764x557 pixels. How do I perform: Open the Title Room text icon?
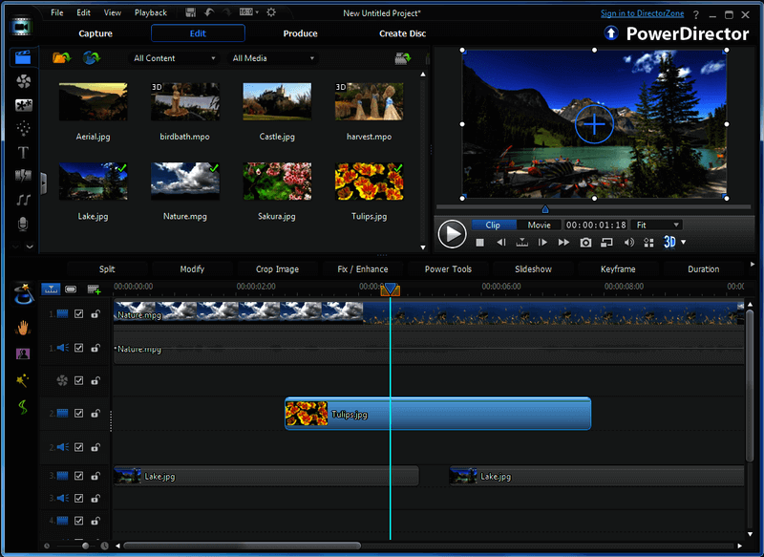pos(24,152)
